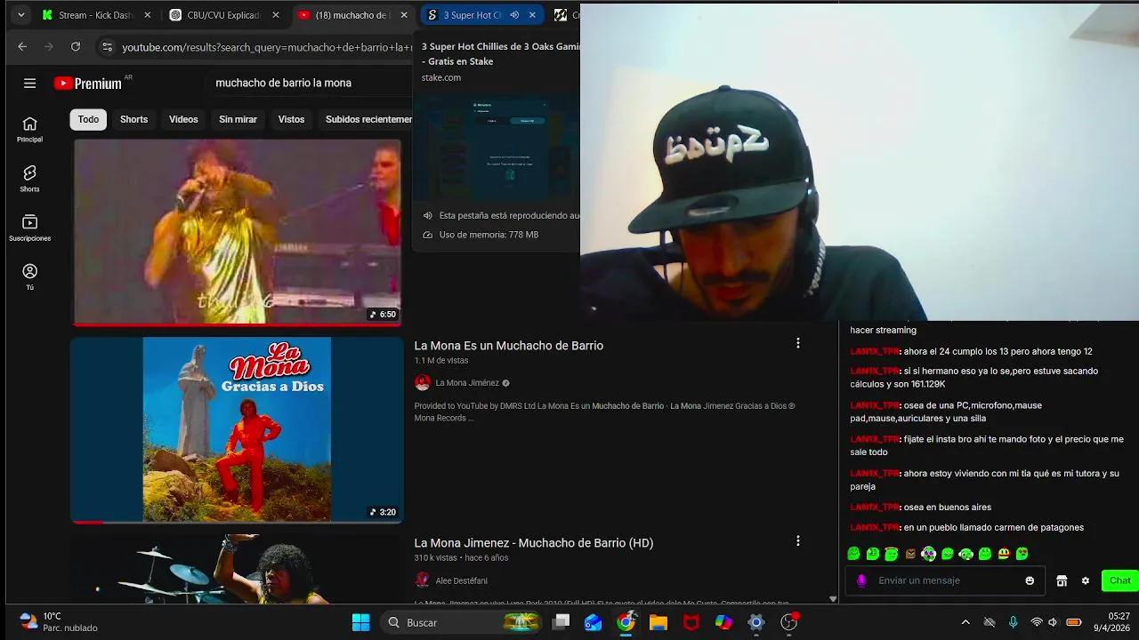Viewport: 1139px width, 640px height.
Task: Select the Todo filter chip
Action: pos(88,119)
